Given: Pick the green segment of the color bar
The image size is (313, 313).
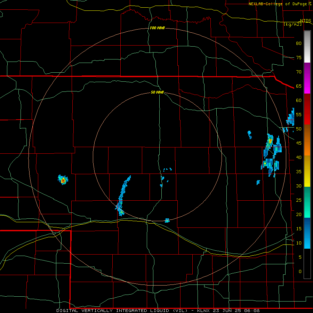Looking at the screenshot, I should [x=307, y=202].
